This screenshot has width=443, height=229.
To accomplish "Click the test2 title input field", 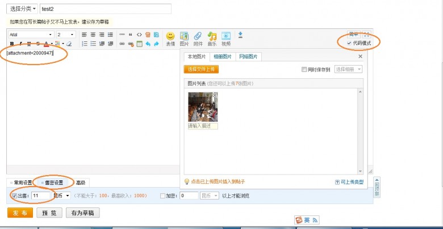I will point(105,9).
